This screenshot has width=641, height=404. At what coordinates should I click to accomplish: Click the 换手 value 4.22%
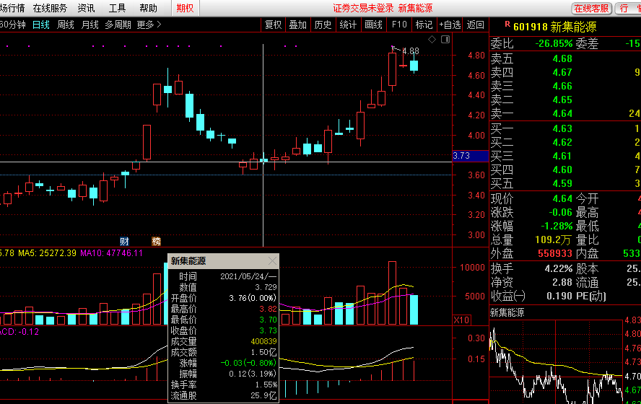pos(559,269)
